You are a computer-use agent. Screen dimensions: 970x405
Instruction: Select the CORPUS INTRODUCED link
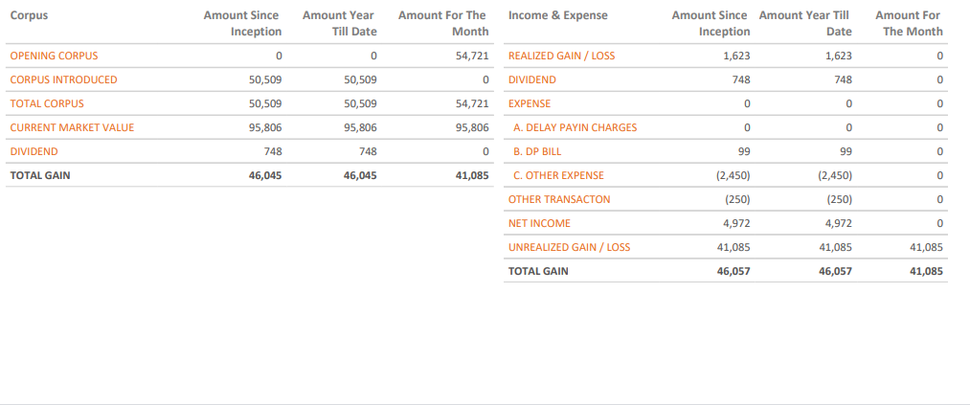tap(63, 79)
